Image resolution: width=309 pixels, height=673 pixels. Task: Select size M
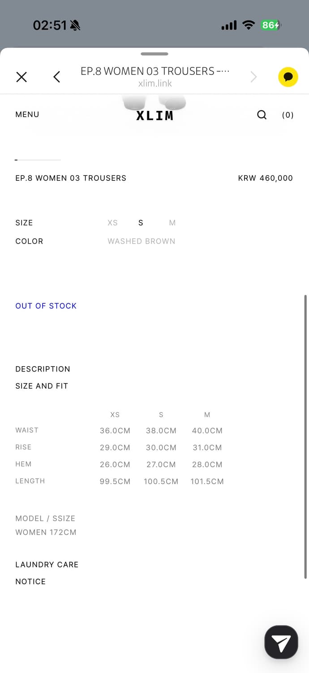pyautogui.click(x=172, y=223)
